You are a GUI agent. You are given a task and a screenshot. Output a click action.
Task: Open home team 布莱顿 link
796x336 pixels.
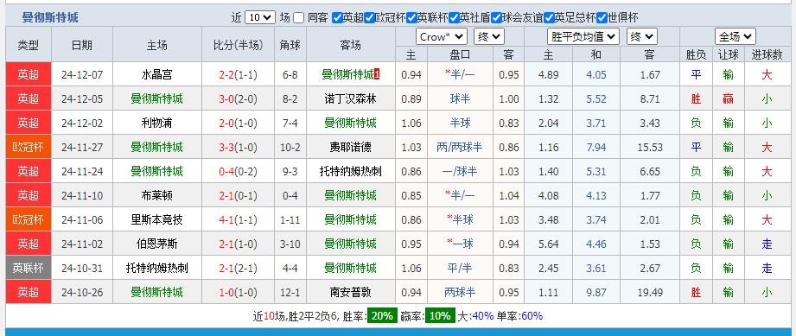click(x=156, y=196)
